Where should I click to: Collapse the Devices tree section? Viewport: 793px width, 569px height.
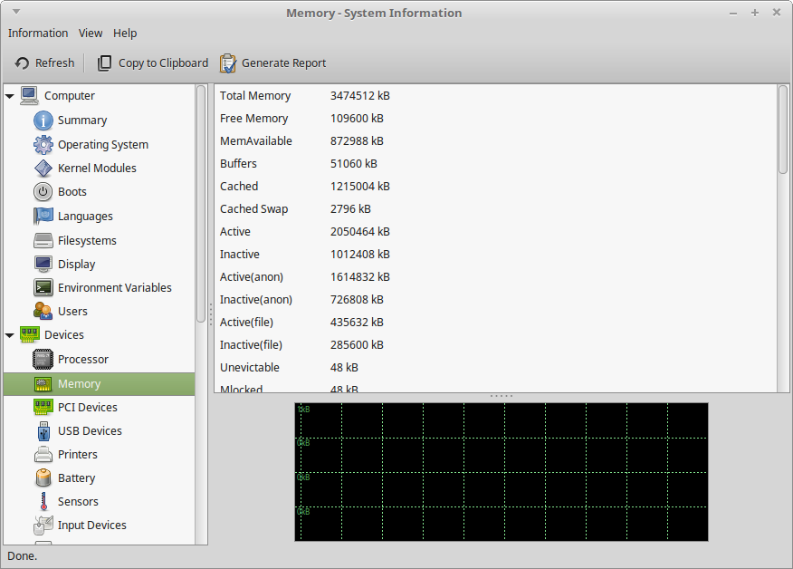tap(10, 335)
